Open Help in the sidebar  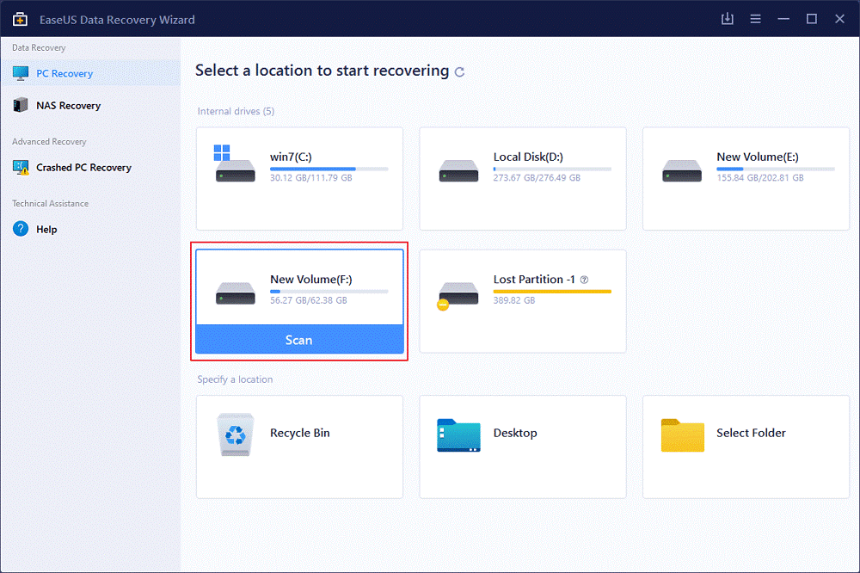coord(90,230)
